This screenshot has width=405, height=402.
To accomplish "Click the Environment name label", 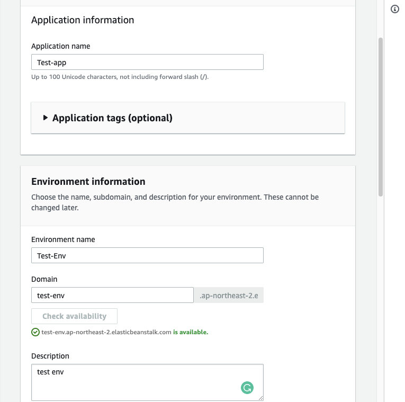I will point(63,239).
